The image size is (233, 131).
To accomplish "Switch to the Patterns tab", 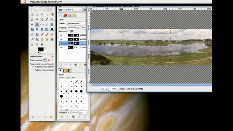I will pos(65,71).
